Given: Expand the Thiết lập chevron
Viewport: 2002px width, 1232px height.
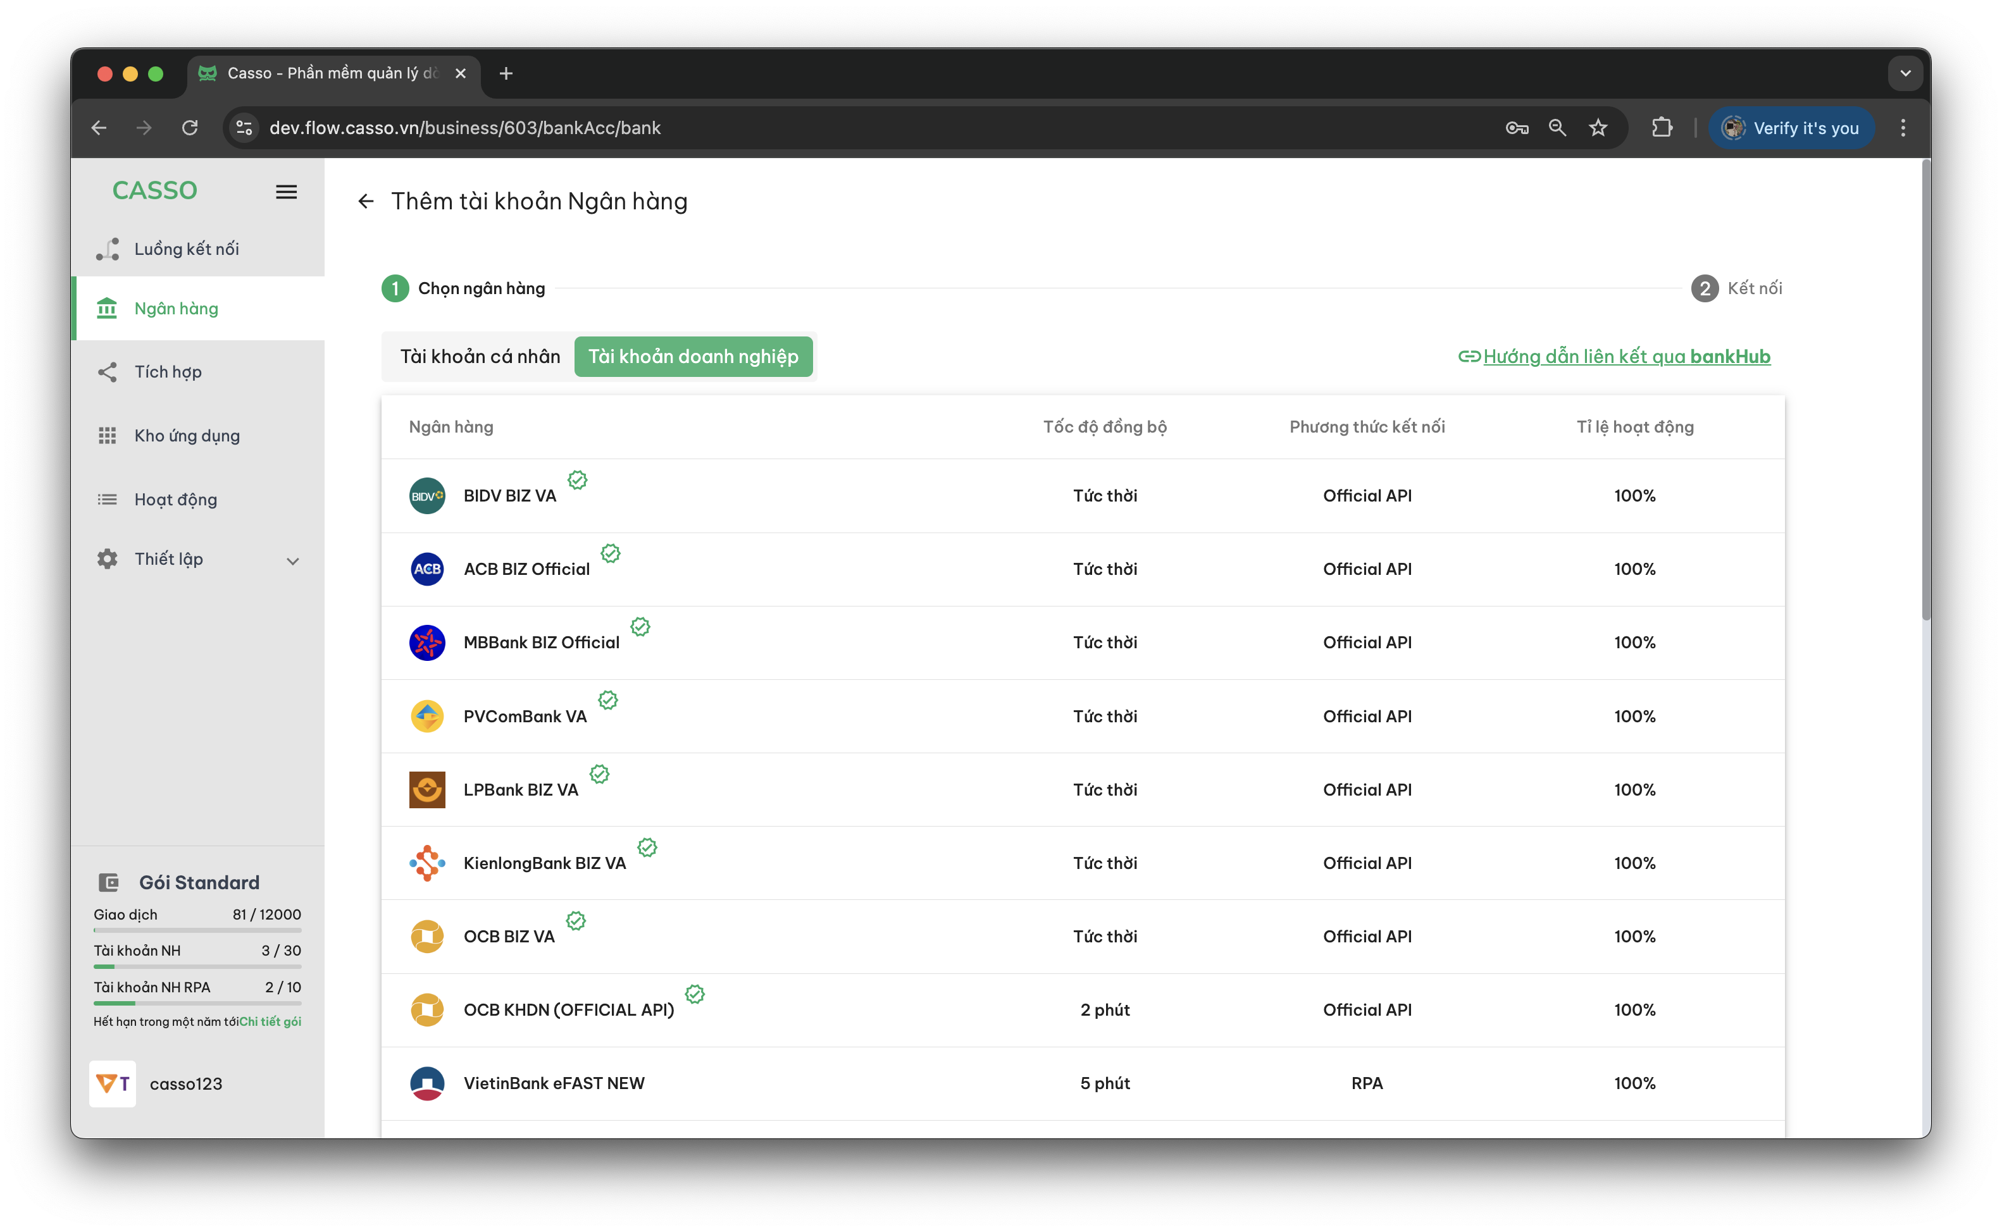Looking at the screenshot, I should [x=292, y=560].
